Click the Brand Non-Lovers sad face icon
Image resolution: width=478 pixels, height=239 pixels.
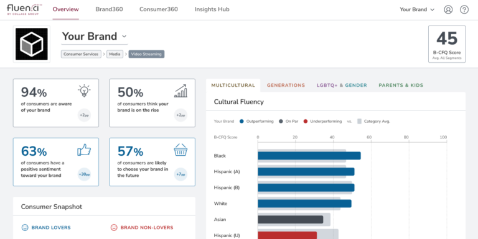114,227
